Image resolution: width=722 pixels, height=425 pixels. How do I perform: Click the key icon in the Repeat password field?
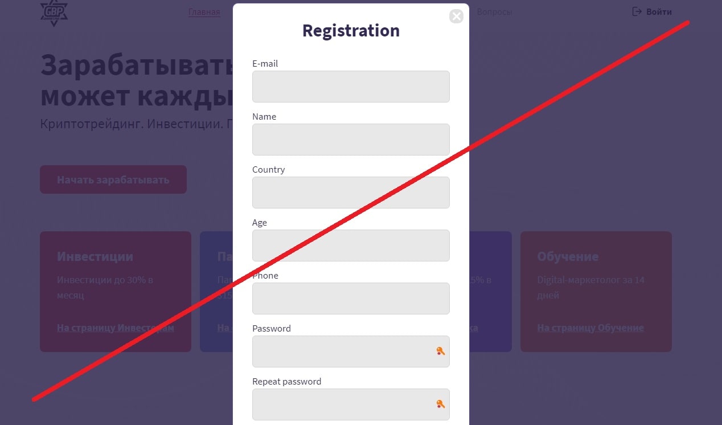[x=440, y=404]
